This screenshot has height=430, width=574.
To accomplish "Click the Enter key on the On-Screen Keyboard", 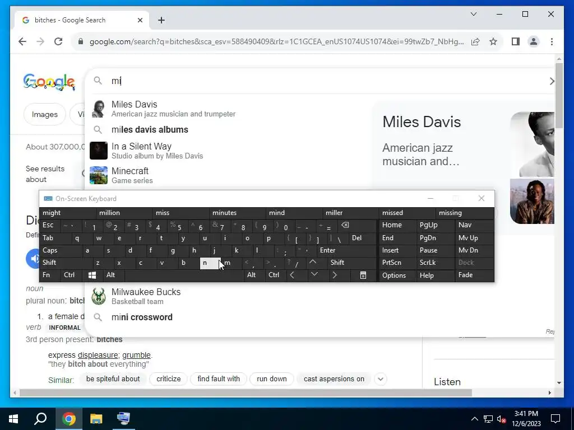I will click(x=346, y=250).
